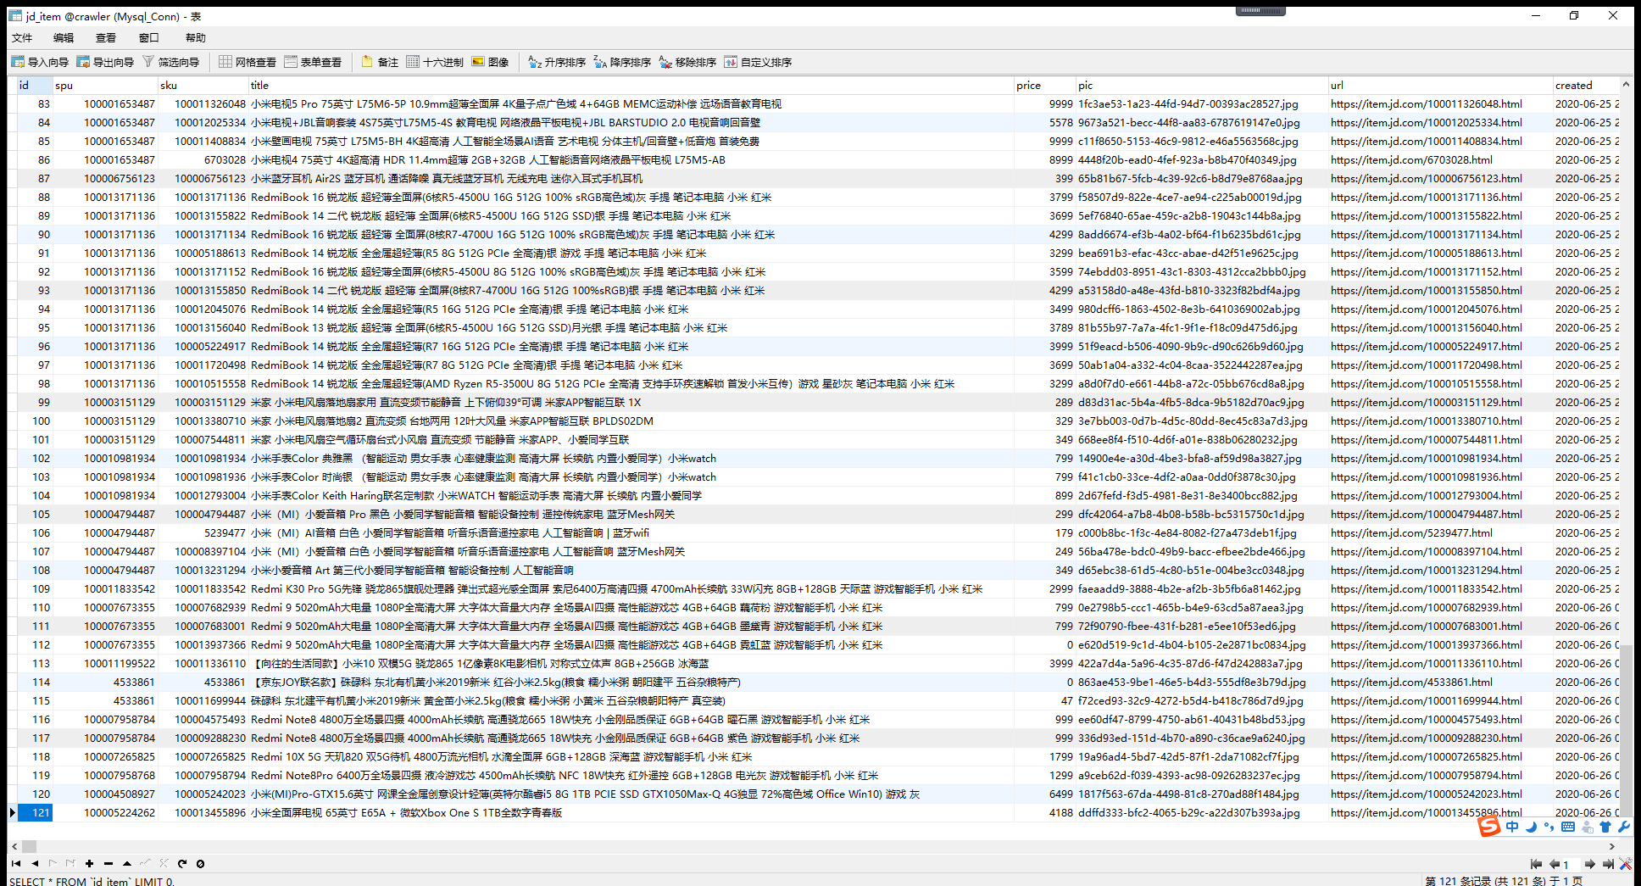Click the id column header

pyautogui.click(x=35, y=85)
